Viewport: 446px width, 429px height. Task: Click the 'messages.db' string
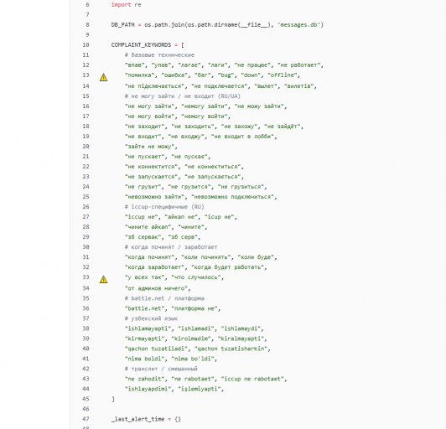pyautogui.click(x=300, y=25)
